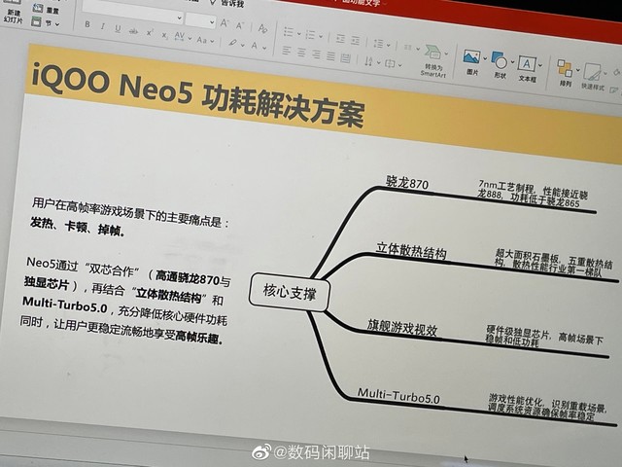Image resolution: width=622 pixels, height=467 pixels.
Task: Click the Picture (图片) insert icon
Action: click(471, 59)
